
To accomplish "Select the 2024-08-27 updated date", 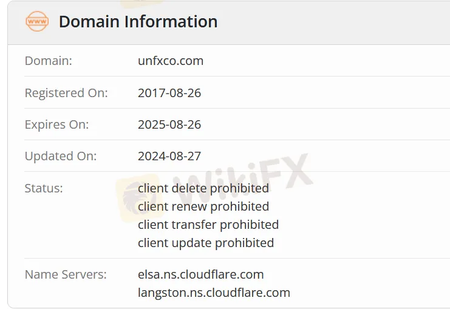I will [x=169, y=156].
